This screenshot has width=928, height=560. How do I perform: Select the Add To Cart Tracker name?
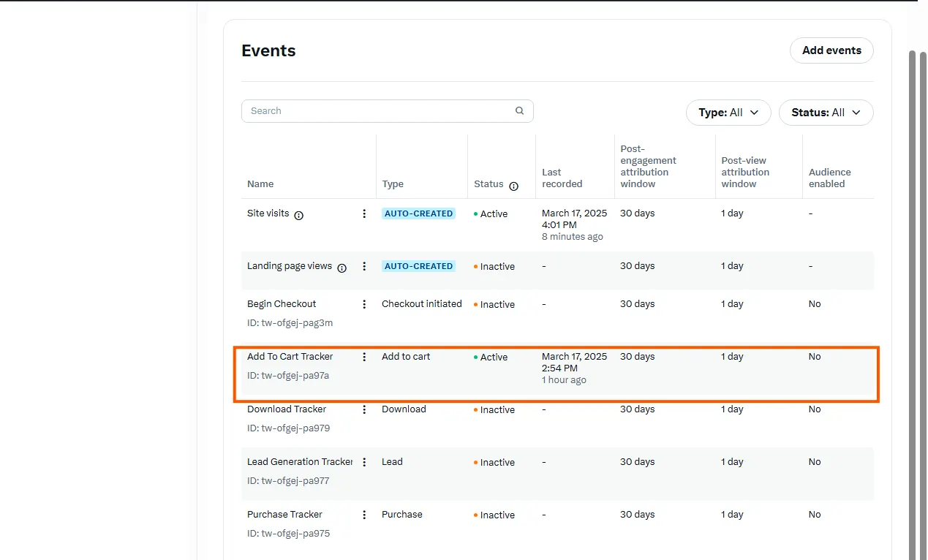click(x=290, y=357)
